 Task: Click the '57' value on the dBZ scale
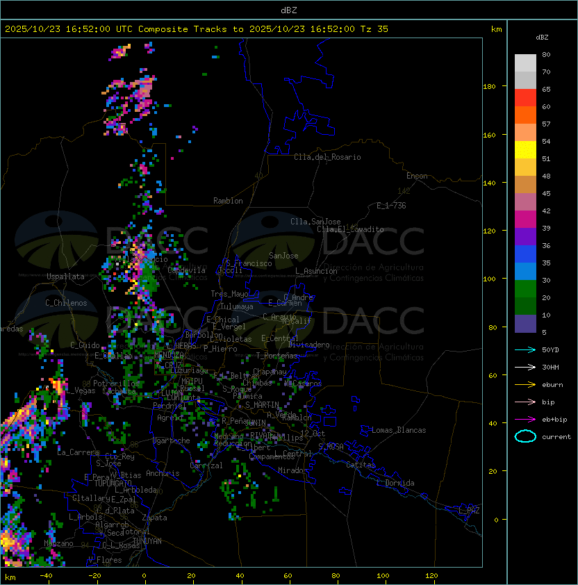coord(546,124)
